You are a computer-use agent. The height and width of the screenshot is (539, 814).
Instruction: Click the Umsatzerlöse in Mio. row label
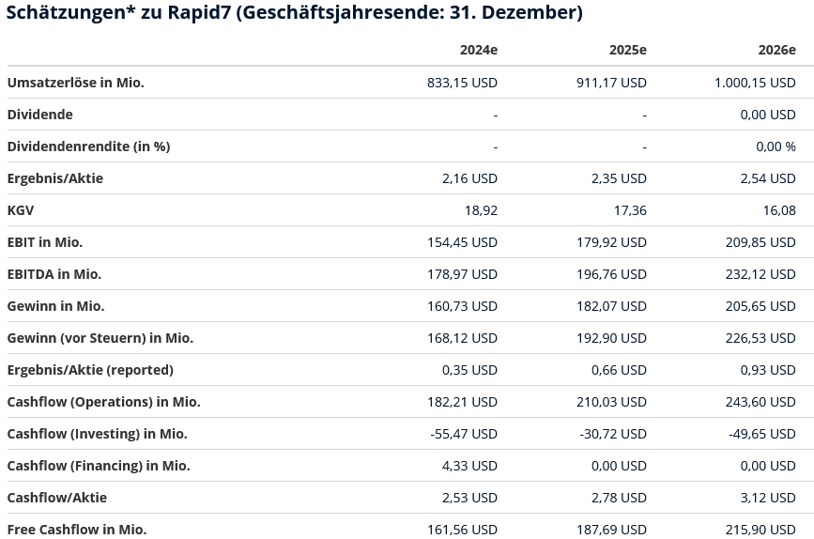pyautogui.click(x=76, y=83)
